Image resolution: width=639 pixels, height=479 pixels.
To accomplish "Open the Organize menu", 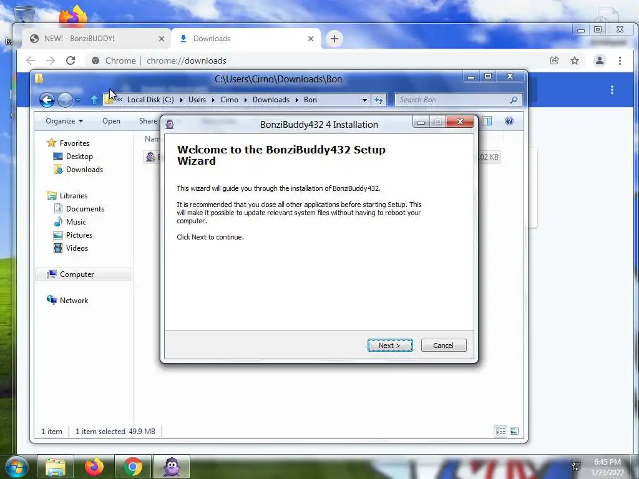I will click(x=64, y=121).
